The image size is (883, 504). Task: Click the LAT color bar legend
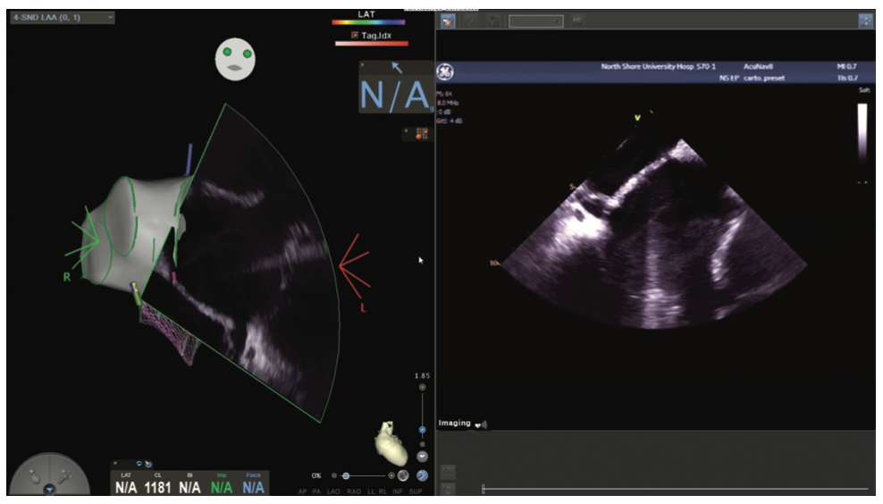368,22
